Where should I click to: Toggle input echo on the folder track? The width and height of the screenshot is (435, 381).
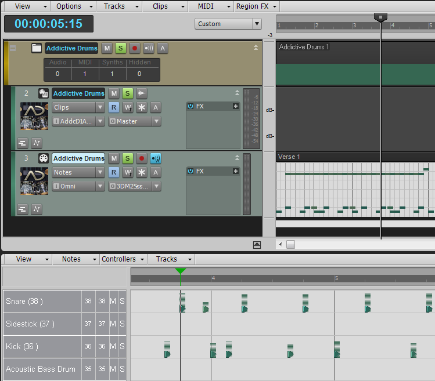click(149, 48)
